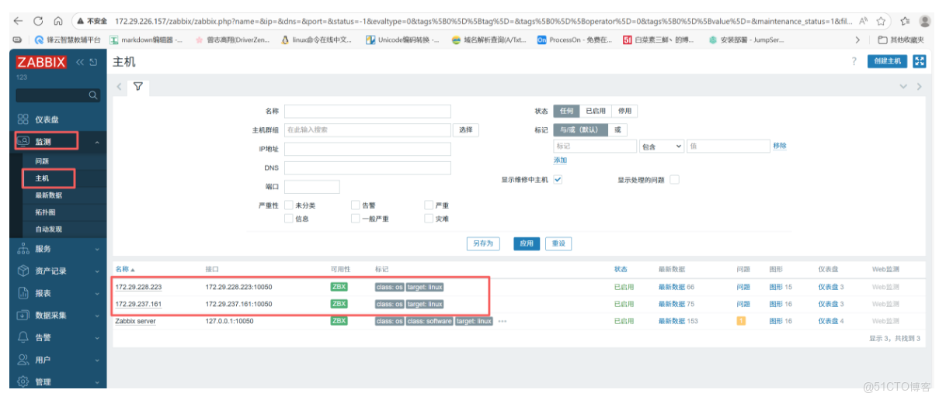
Task: Click the 重设 filter button
Action: [x=558, y=243]
